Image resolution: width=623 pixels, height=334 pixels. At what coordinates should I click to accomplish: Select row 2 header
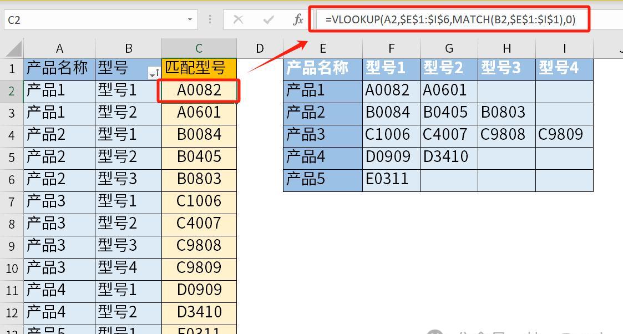(12, 92)
